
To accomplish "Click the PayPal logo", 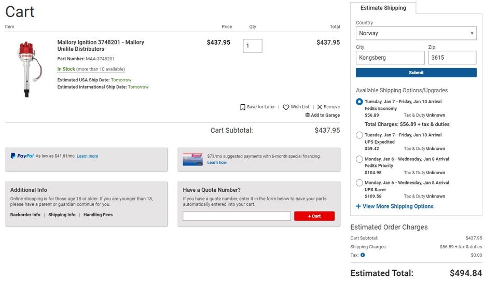I will (22, 156).
